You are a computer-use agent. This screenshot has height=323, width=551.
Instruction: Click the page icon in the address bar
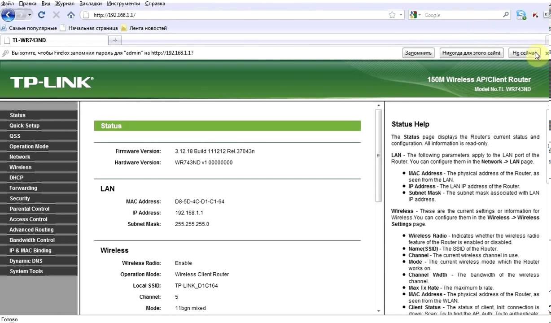pyautogui.click(x=87, y=15)
